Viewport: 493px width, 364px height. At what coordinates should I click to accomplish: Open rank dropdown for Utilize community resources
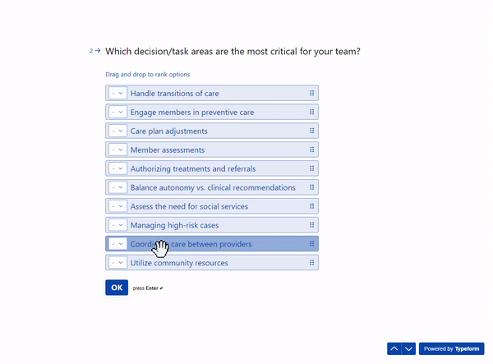pyautogui.click(x=117, y=262)
